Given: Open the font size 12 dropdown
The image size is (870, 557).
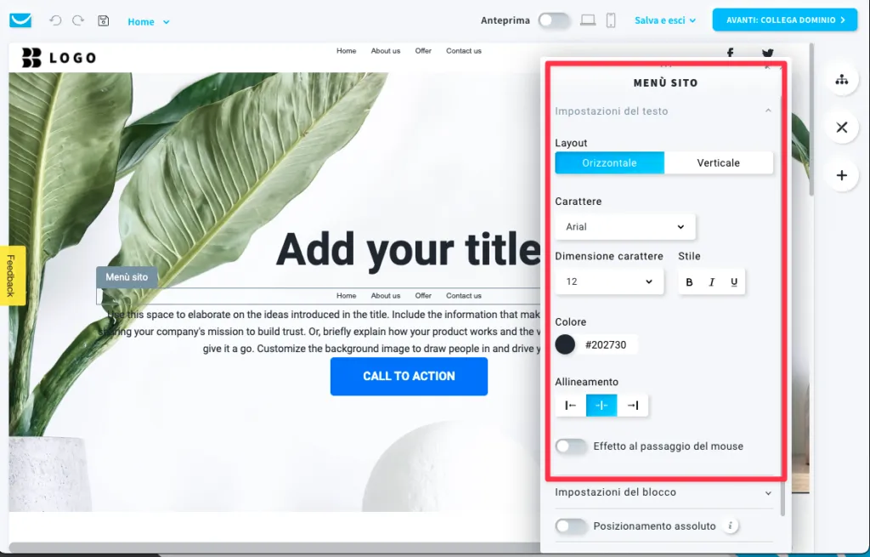Looking at the screenshot, I should [609, 281].
